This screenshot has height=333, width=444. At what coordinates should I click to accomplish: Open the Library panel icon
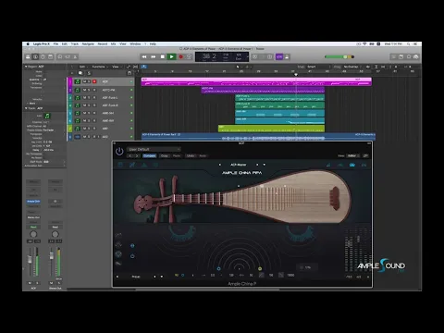[x=28, y=56]
